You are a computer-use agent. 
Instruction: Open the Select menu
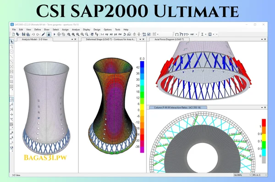(x=55, y=29)
